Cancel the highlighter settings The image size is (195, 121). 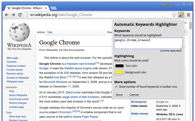pos(134,95)
